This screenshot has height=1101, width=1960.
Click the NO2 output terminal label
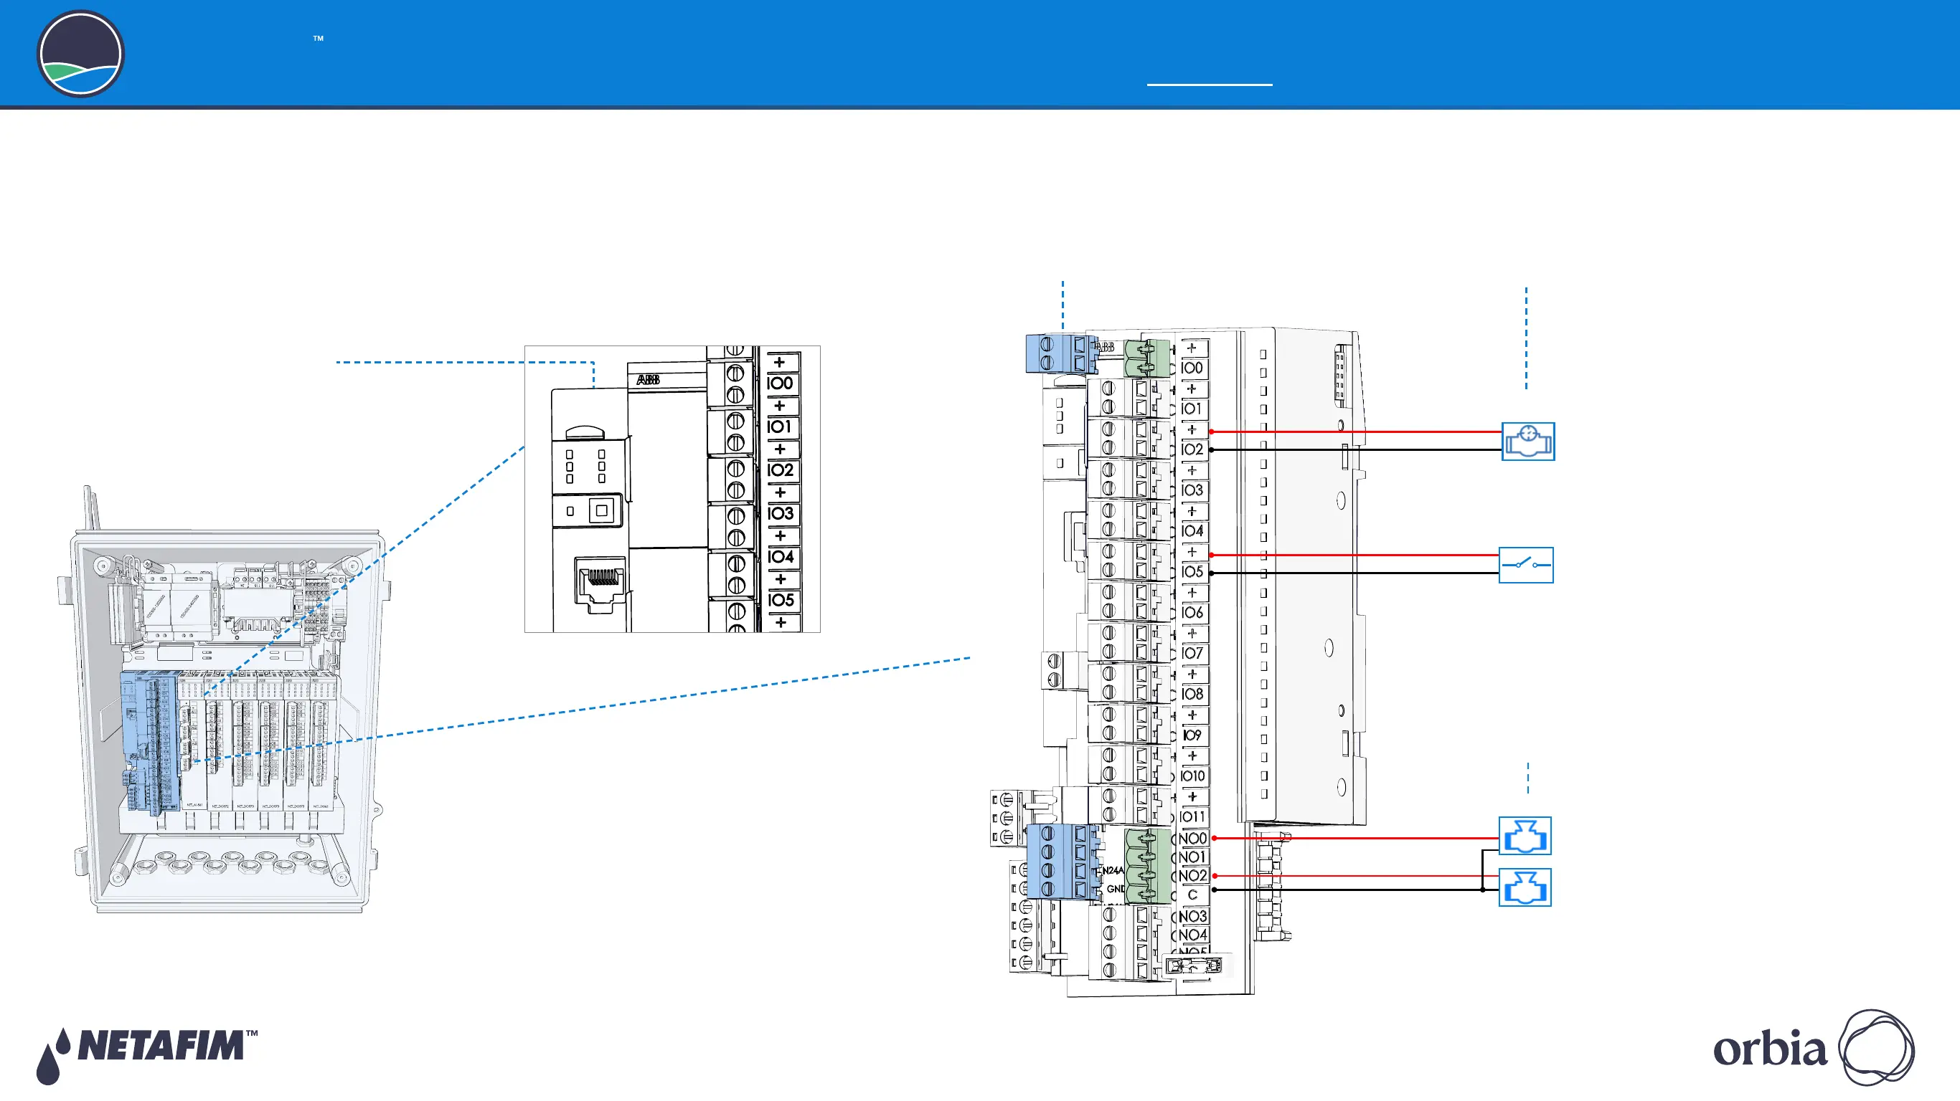coord(1192,876)
